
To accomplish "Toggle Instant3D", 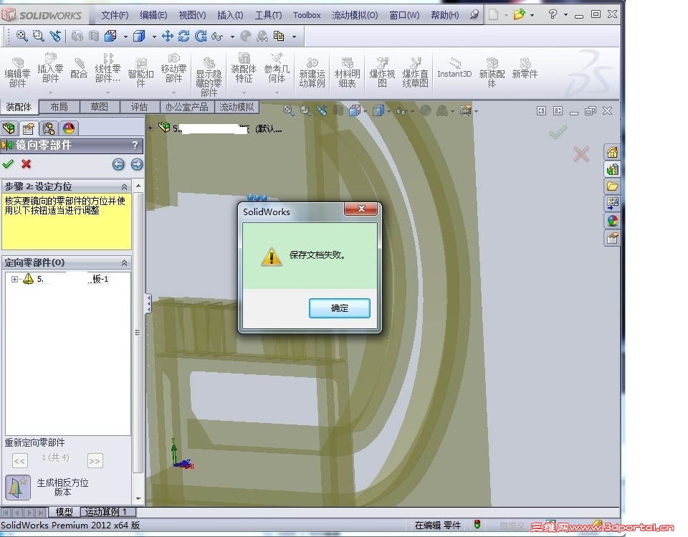I will tap(454, 68).
